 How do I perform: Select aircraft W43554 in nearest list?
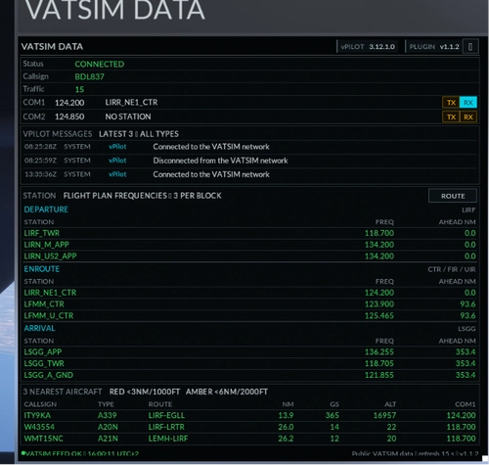click(249, 427)
